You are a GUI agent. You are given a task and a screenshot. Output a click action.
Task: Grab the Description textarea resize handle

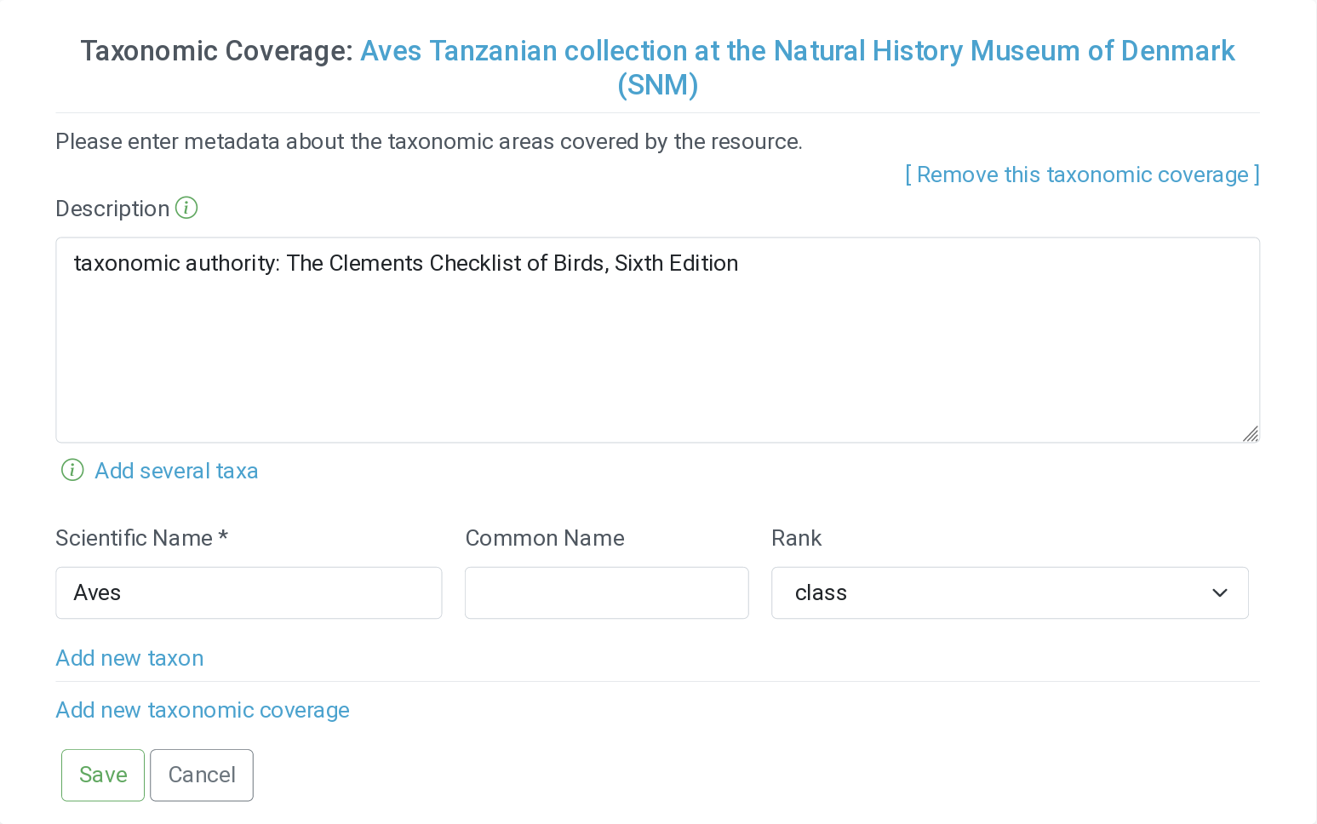pyautogui.click(x=1249, y=433)
